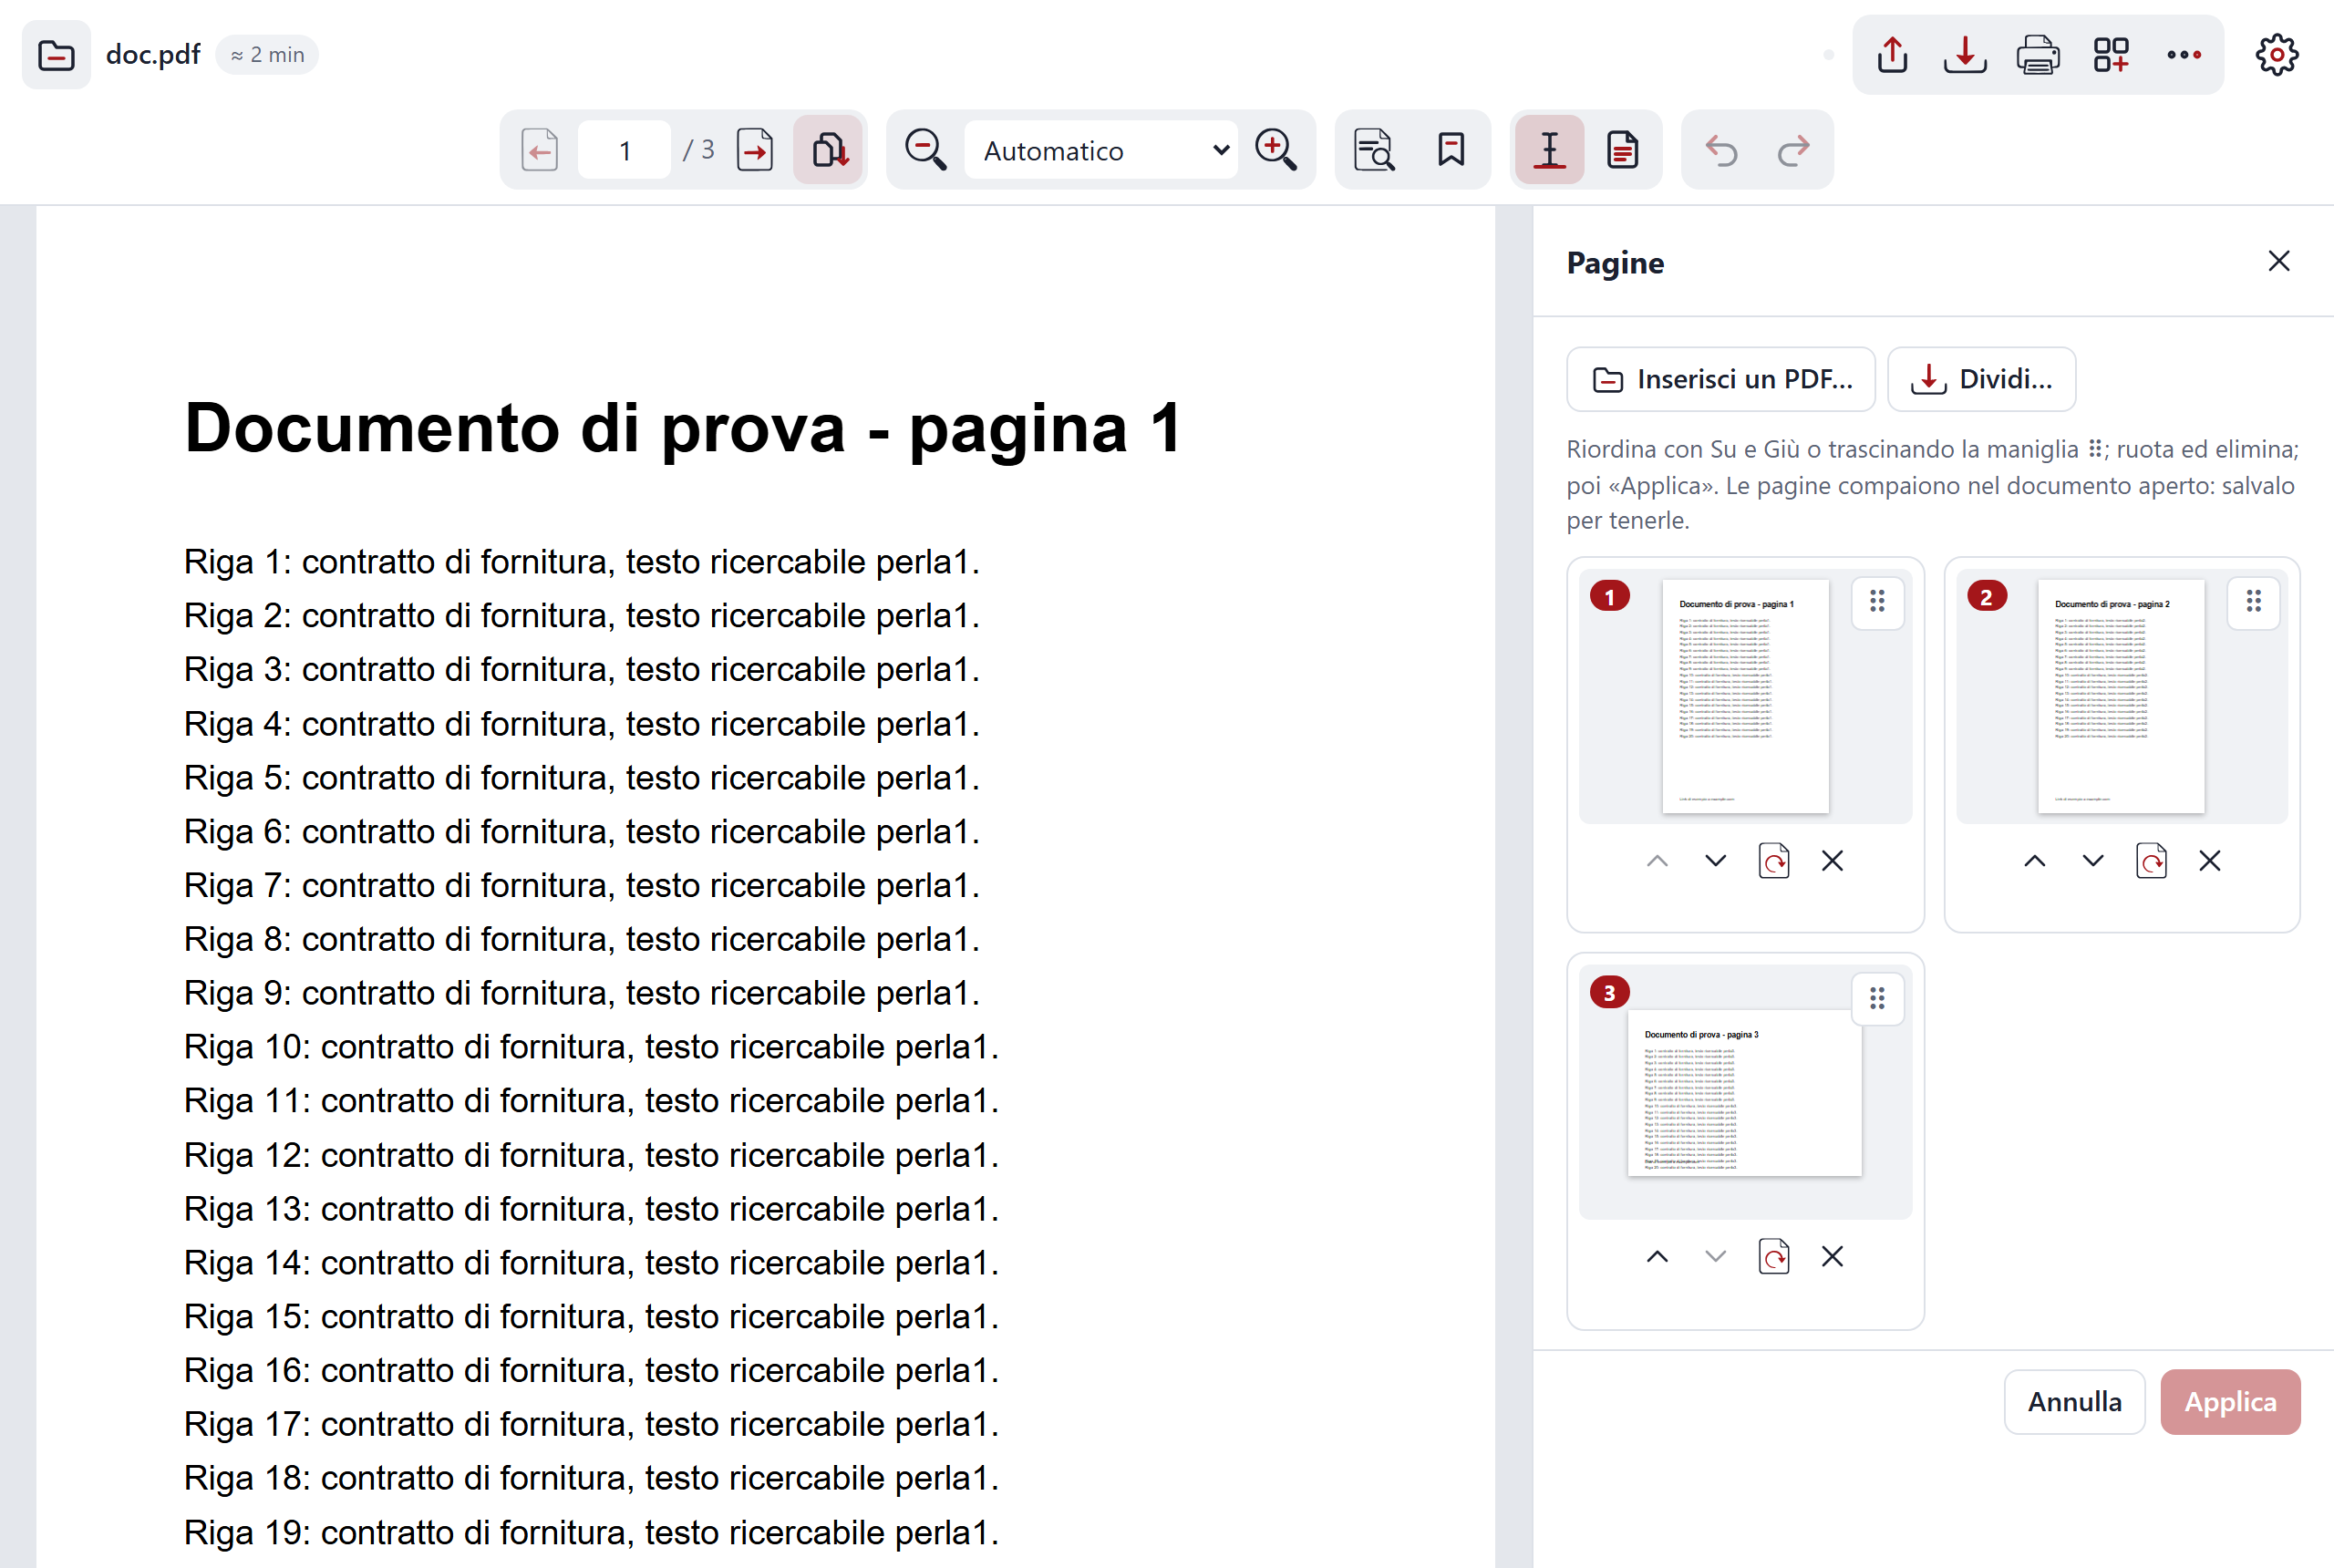
Task: Click the page number input field
Action: click(624, 151)
